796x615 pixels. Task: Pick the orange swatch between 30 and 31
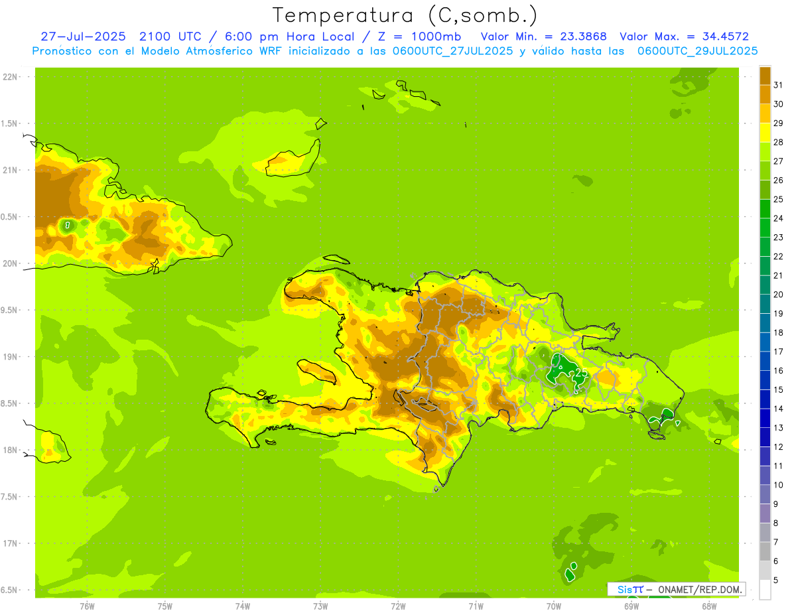(x=765, y=94)
